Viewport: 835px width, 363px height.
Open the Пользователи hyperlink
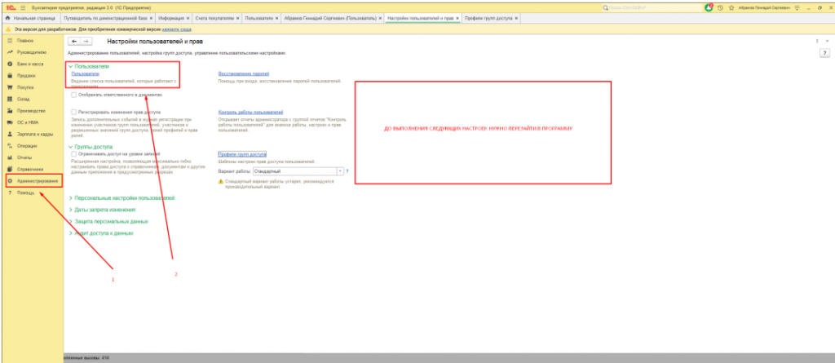pyautogui.click(x=85, y=74)
